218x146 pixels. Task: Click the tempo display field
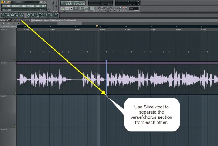click(x=84, y=8)
